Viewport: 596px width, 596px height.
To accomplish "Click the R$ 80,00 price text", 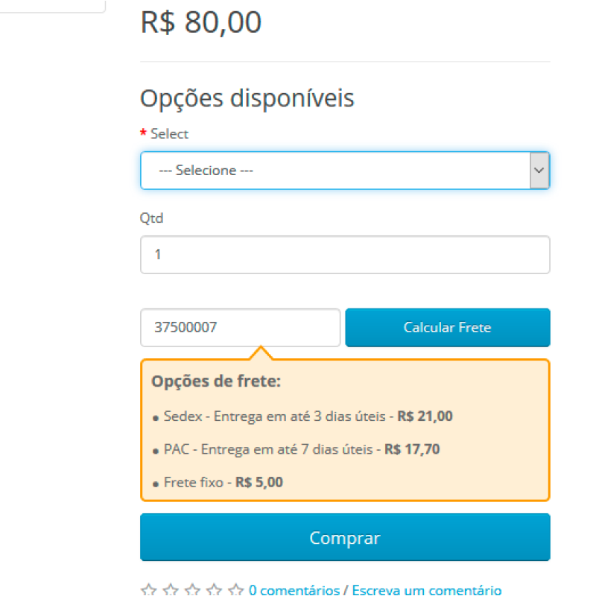I will coord(201,22).
